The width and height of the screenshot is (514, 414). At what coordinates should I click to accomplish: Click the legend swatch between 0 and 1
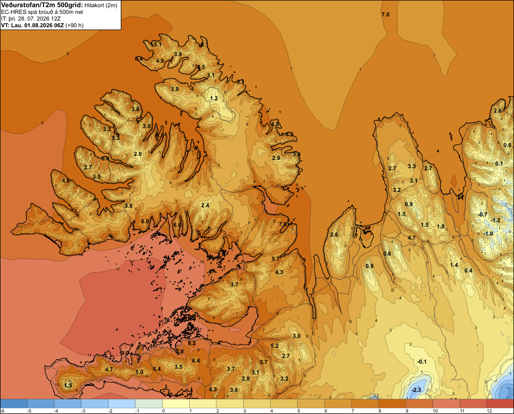tap(176, 404)
